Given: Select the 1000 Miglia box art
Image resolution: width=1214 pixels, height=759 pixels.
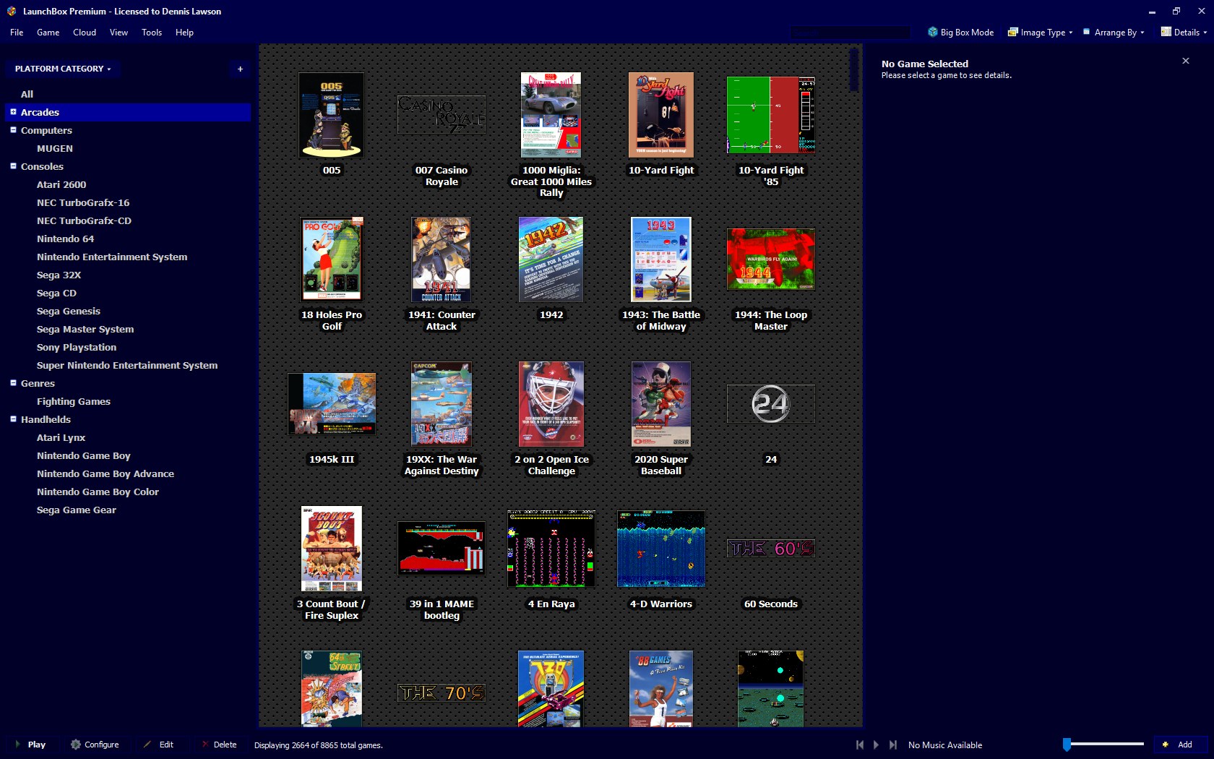Looking at the screenshot, I should (x=551, y=115).
